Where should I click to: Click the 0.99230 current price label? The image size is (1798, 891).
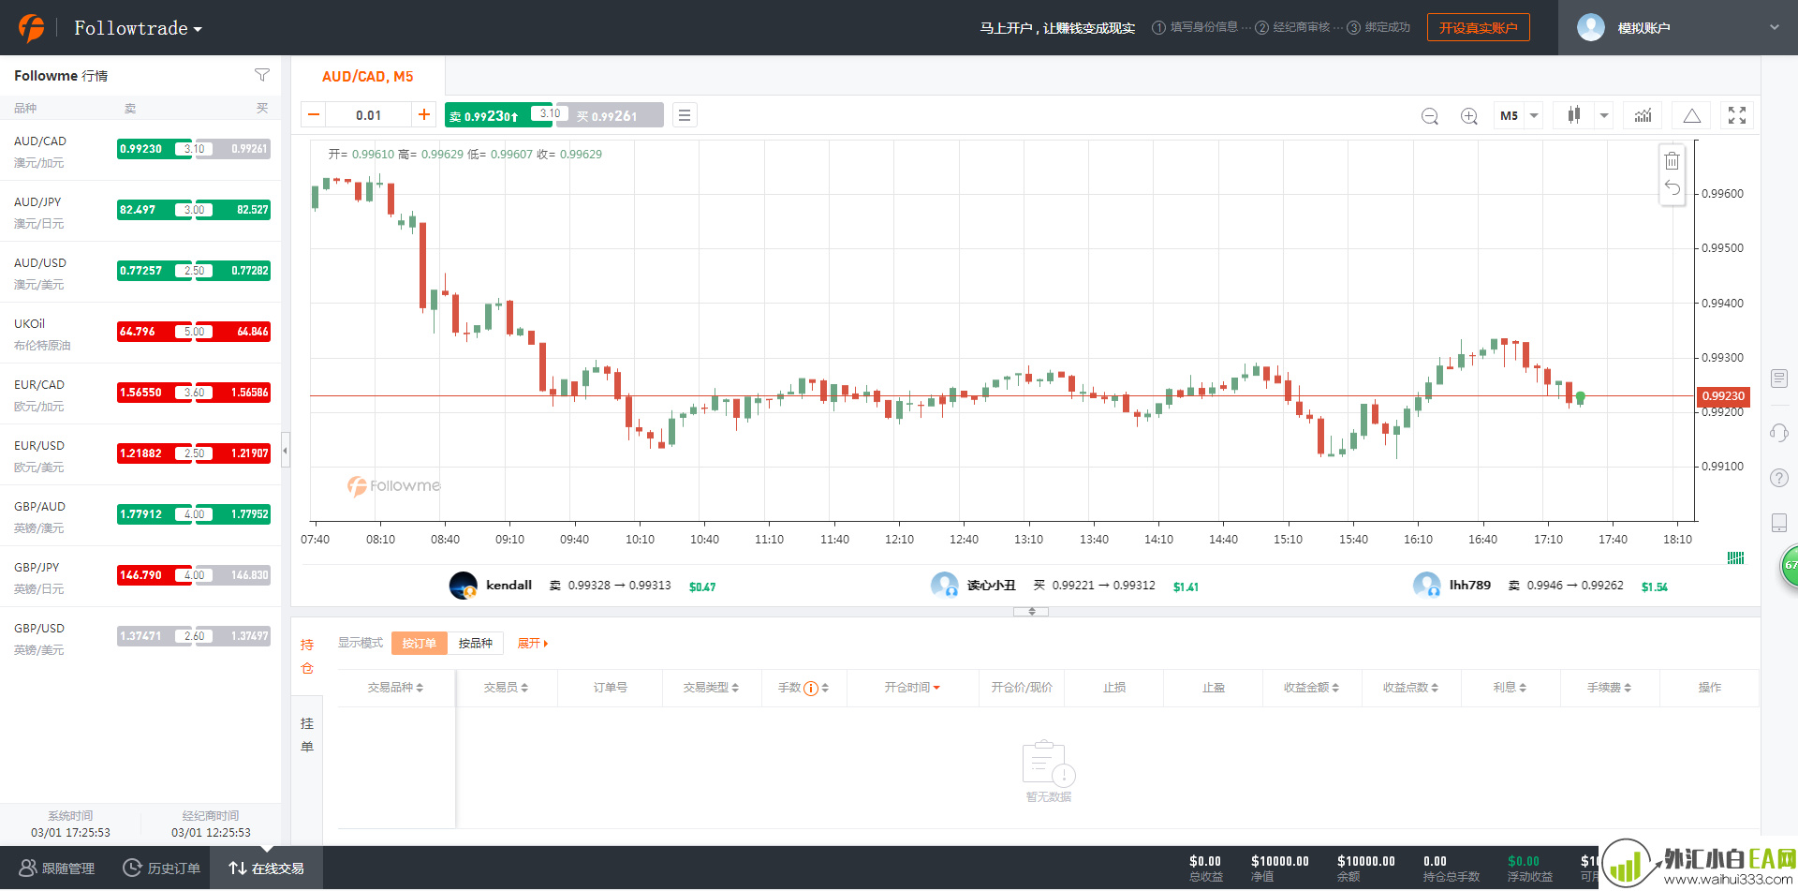(x=1723, y=396)
